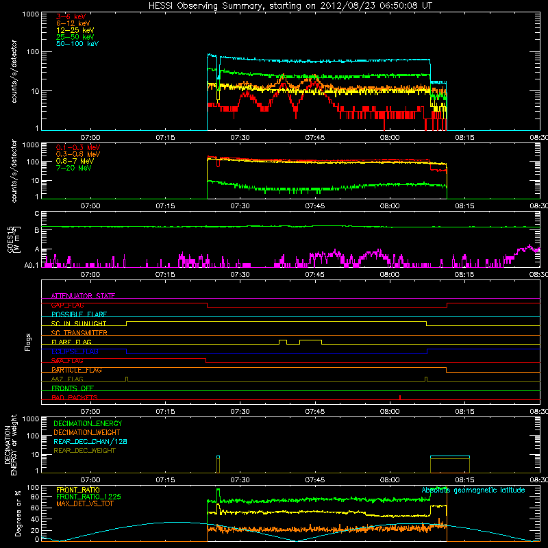Click the GOES15 axis label

(x=14, y=240)
